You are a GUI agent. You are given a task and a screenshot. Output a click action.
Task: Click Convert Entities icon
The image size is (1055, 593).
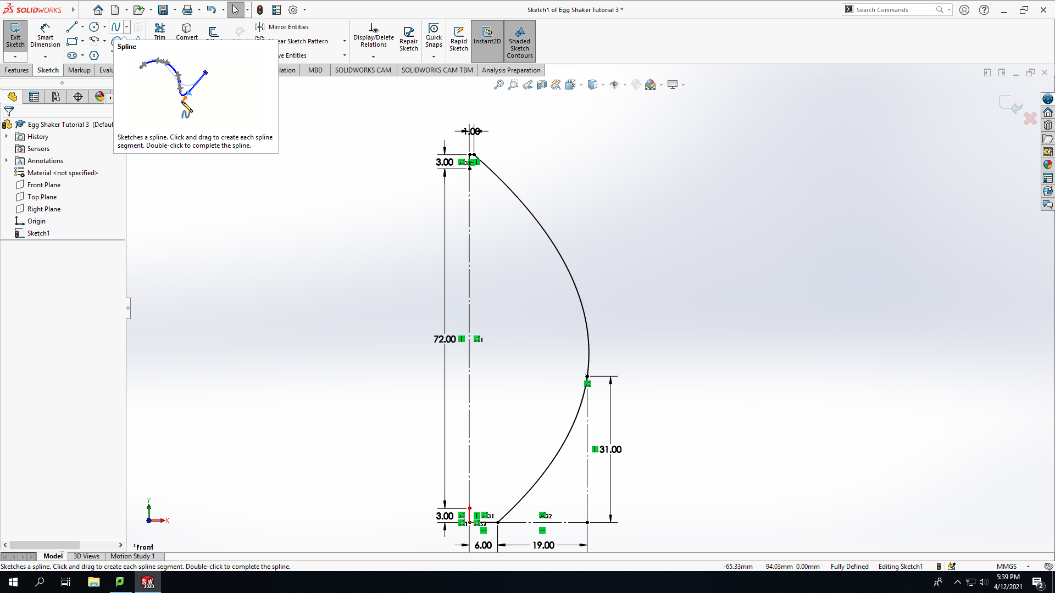[x=187, y=31]
